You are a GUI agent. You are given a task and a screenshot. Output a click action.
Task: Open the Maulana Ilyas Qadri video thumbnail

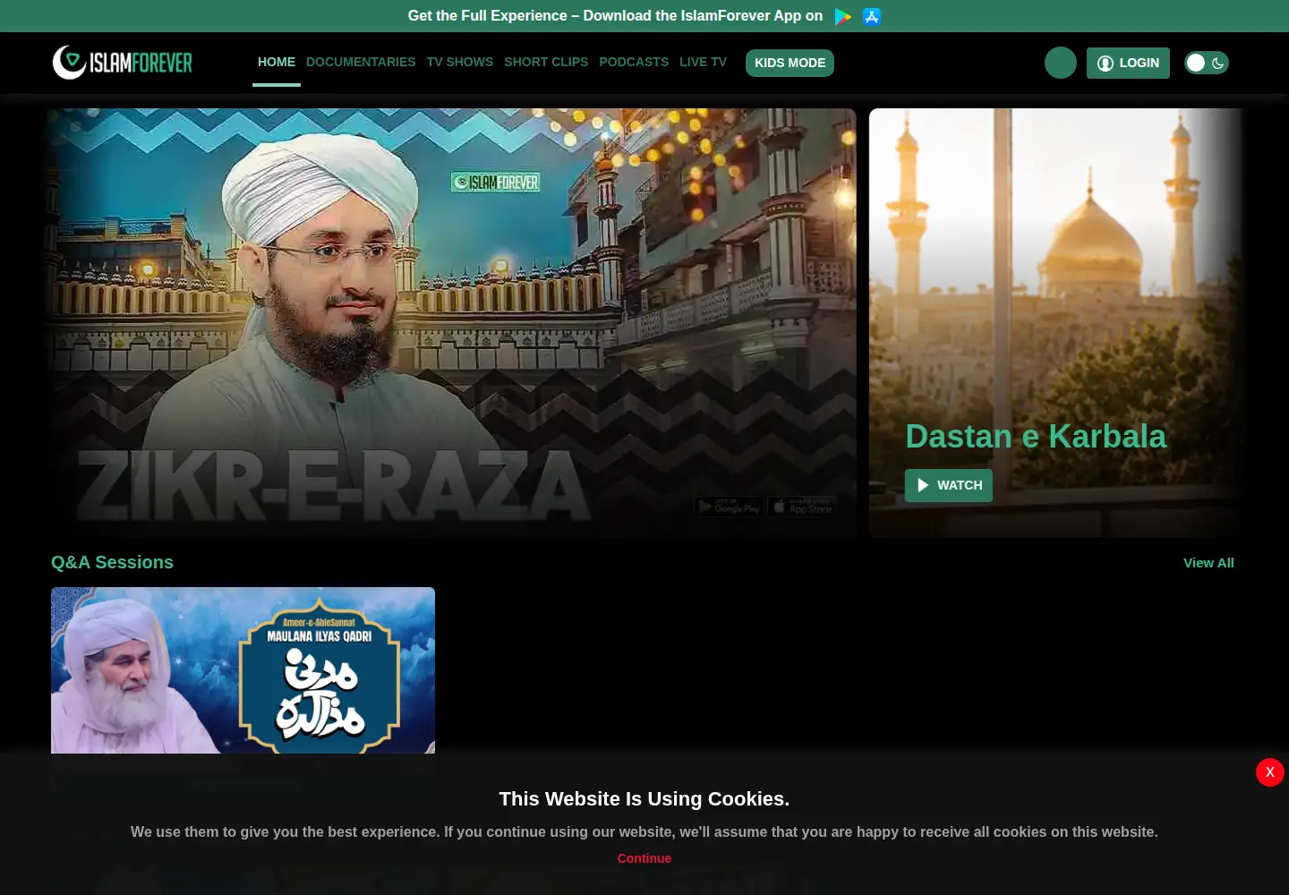[243, 670]
